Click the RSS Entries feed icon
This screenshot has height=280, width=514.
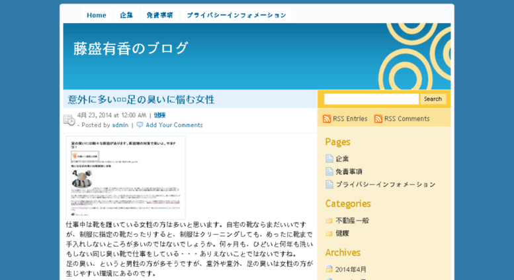coord(327,118)
